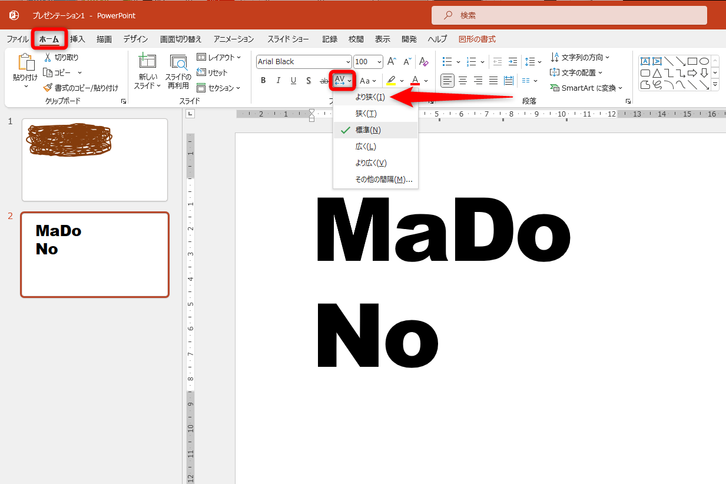
Task: Click the Reset (リセット) slide icon
Action: coord(201,72)
